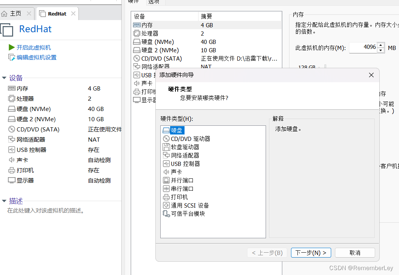Click 摘要 column header in settings table
Image resolution: width=399 pixels, height=275 pixels.
click(240, 16)
